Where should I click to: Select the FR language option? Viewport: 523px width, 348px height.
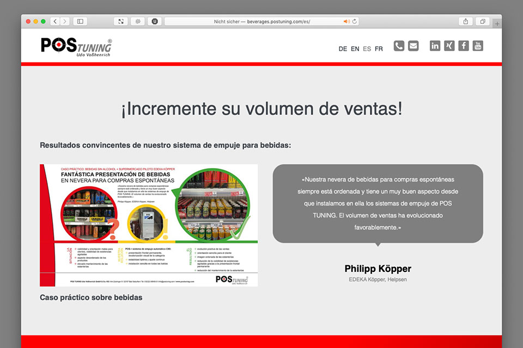[379, 49]
